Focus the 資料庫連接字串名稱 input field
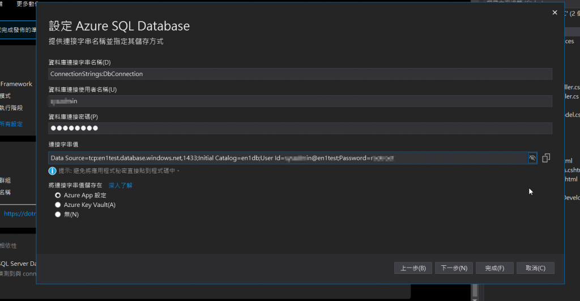Screen dimensions: 580x301 coord(300,74)
